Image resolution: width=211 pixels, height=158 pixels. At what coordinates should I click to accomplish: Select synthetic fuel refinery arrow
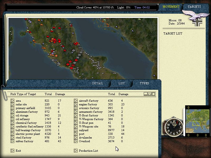click(x=12, y=126)
